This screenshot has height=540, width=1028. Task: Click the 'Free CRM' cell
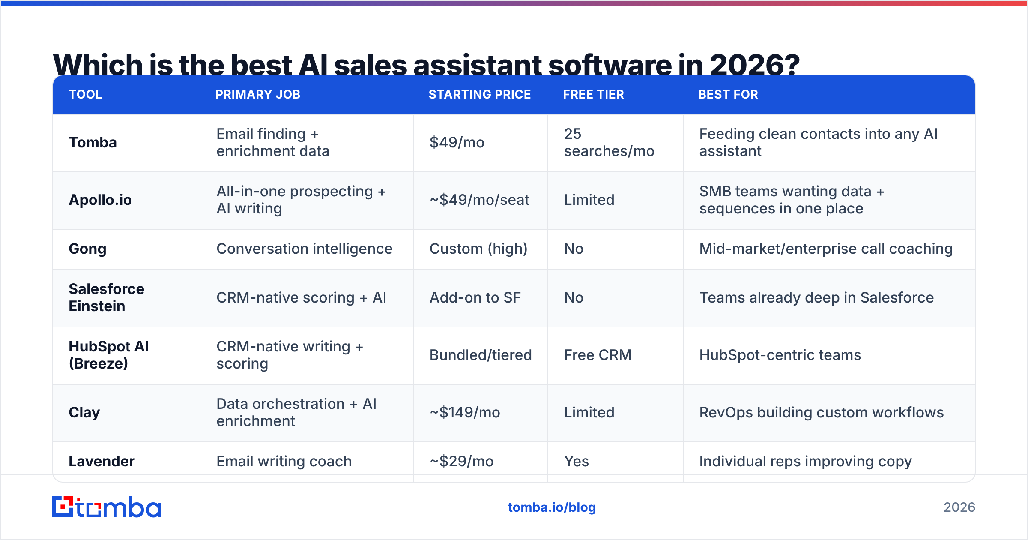point(616,355)
